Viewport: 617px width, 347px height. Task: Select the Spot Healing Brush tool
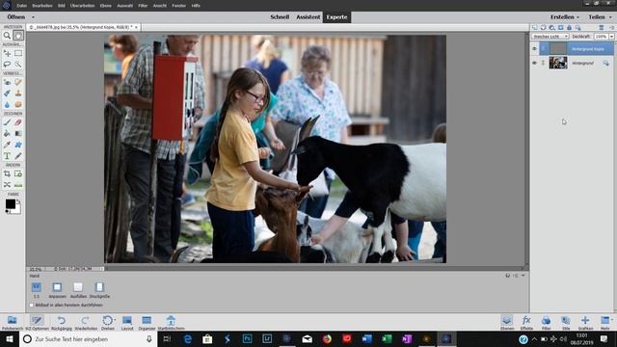18,82
